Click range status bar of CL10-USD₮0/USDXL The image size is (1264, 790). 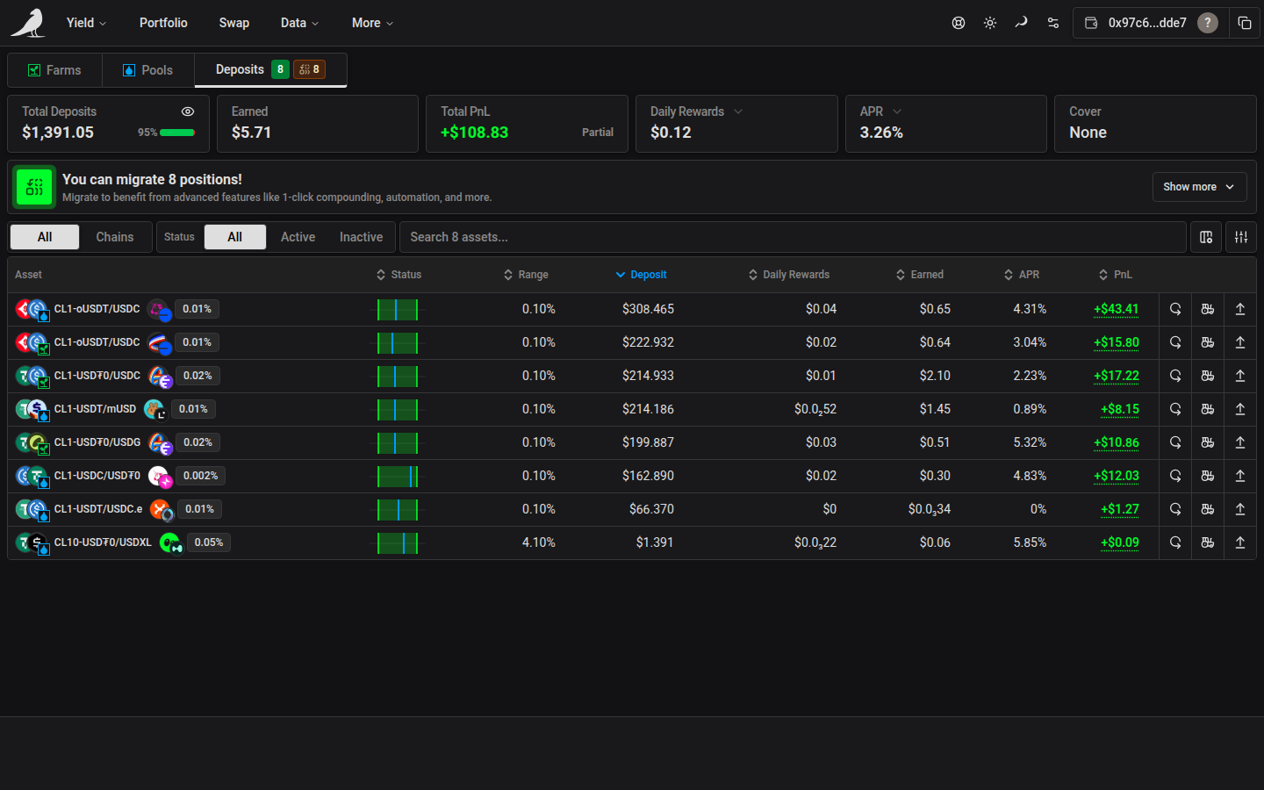(x=398, y=543)
